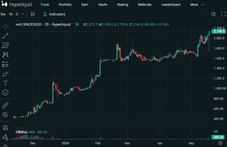Switch to 5m timeframe
Image resolution: width=227 pixels, height=147 pixels.
click(x=3, y=14)
